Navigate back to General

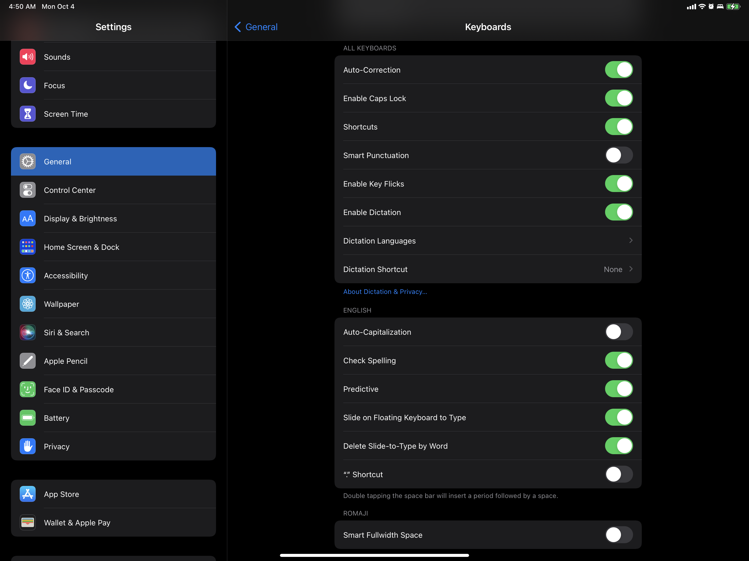click(256, 27)
